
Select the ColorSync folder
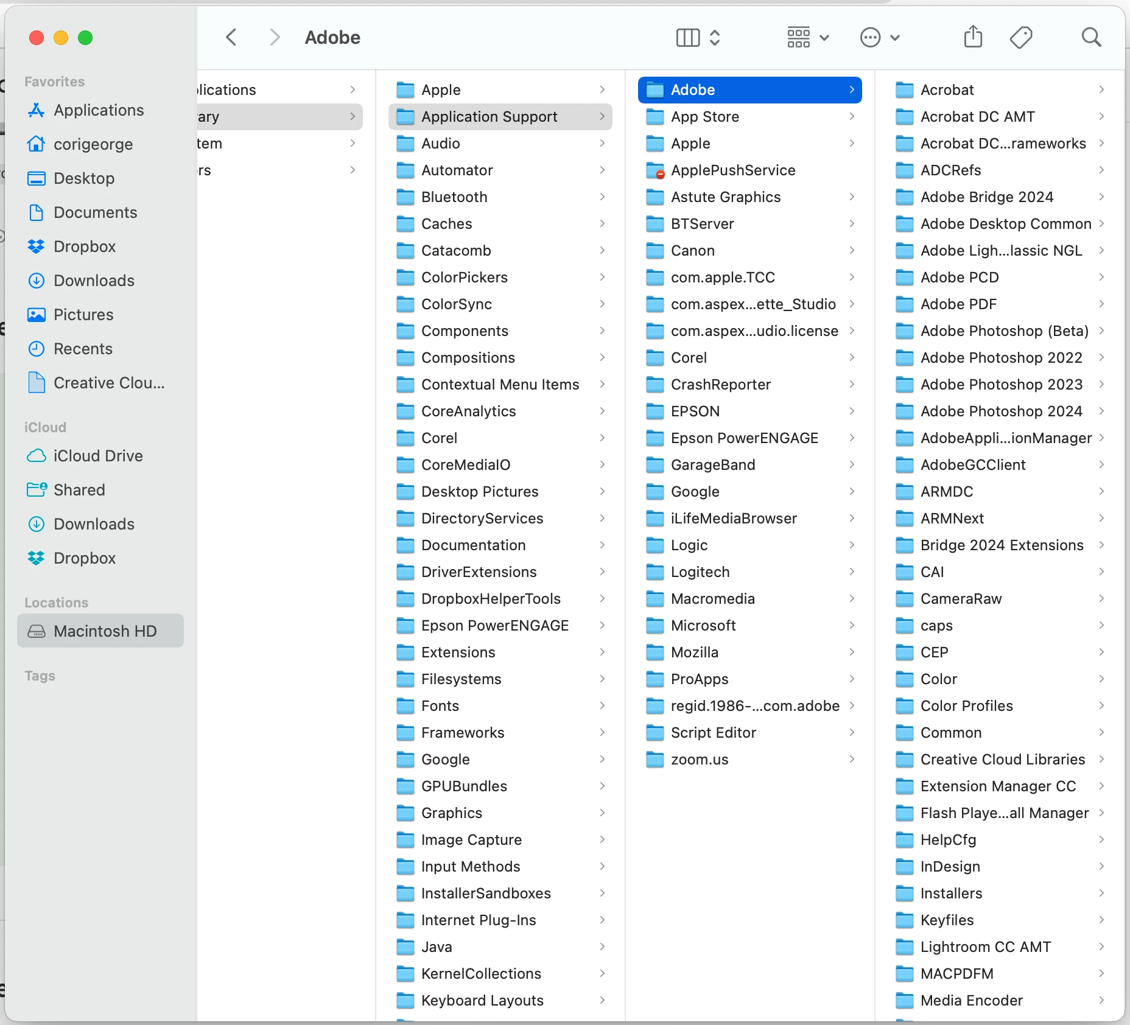500,304
